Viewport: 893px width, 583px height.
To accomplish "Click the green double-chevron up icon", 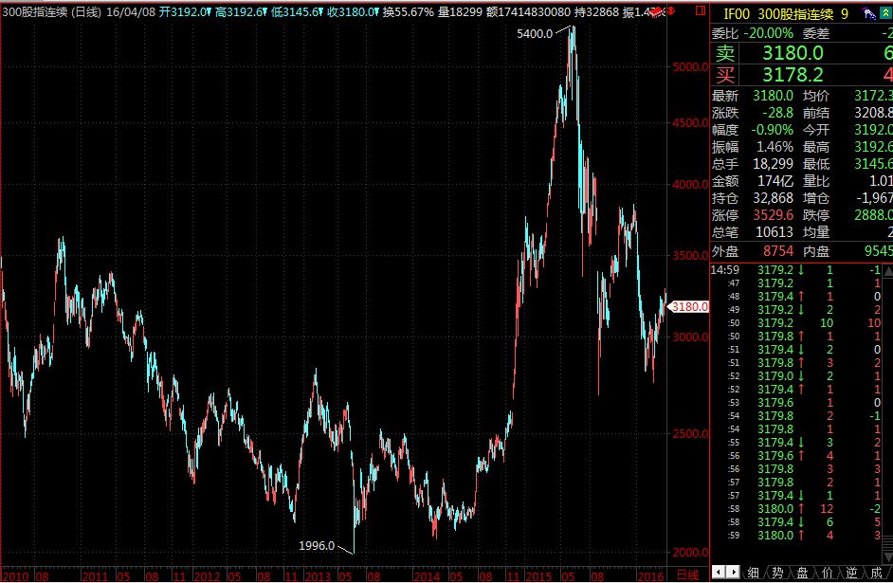I will 885,14.
